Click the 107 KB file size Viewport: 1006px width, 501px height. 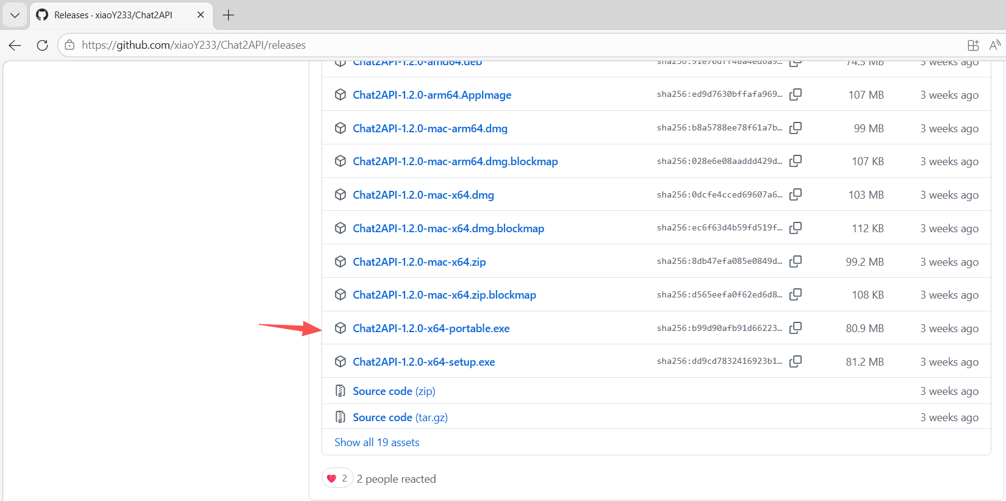pos(868,162)
